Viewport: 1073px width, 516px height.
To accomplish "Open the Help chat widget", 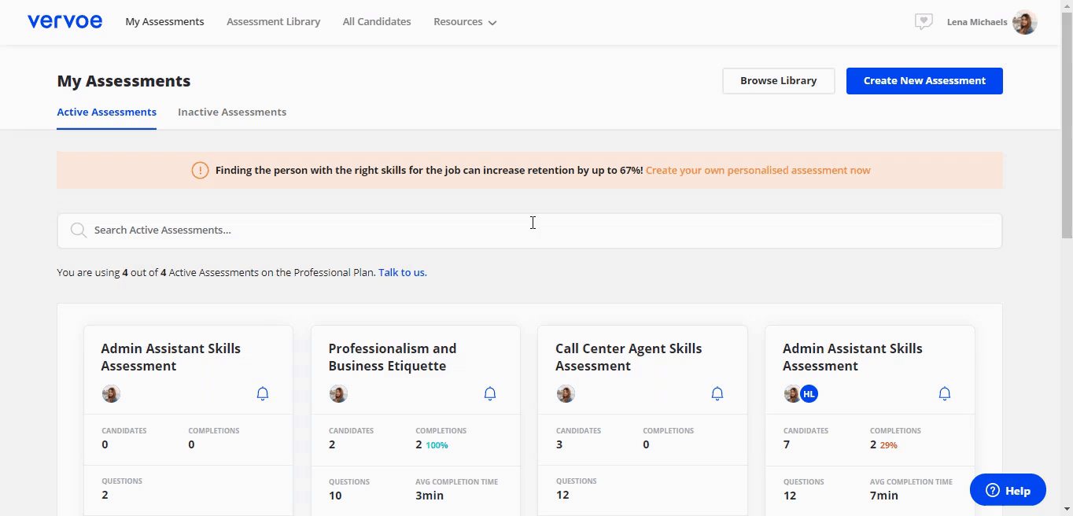I will tap(1008, 490).
